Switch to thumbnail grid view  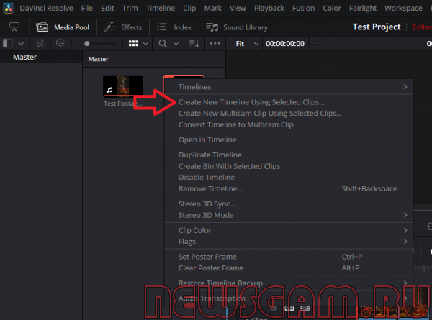(x=133, y=43)
